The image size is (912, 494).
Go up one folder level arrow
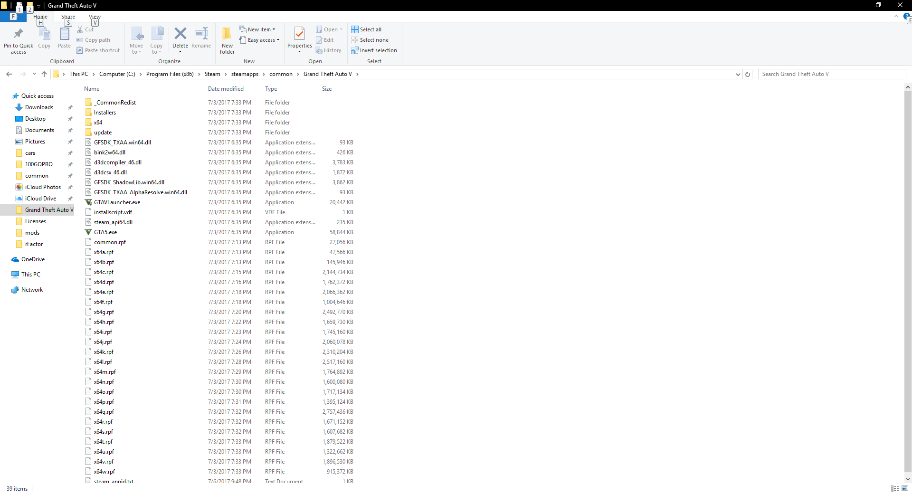44,74
